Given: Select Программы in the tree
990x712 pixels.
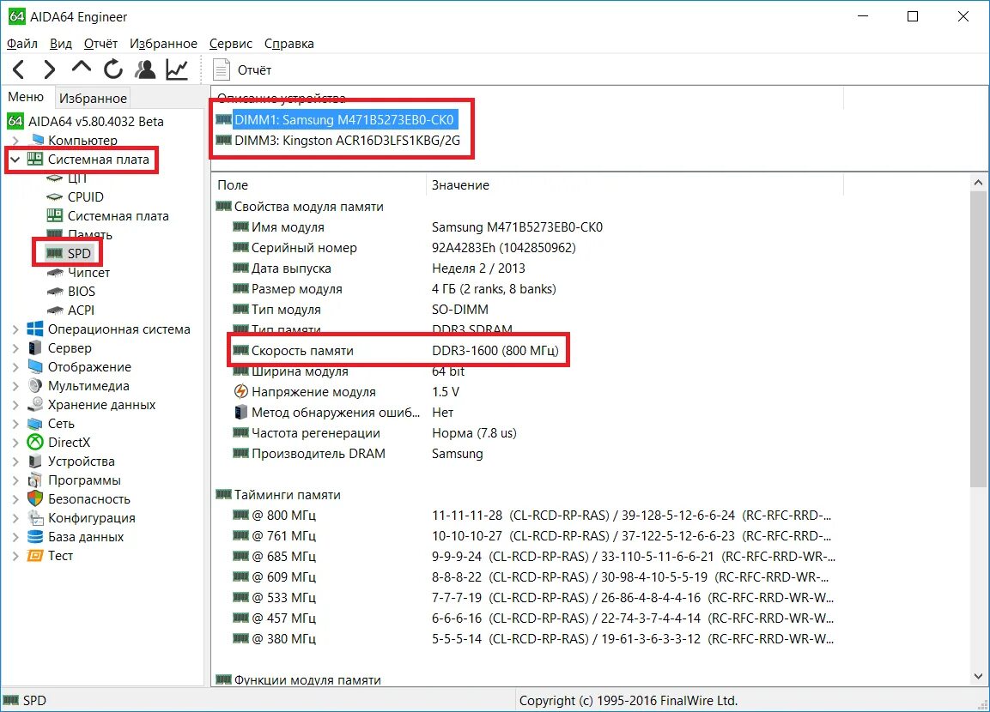Looking at the screenshot, I should [x=84, y=480].
